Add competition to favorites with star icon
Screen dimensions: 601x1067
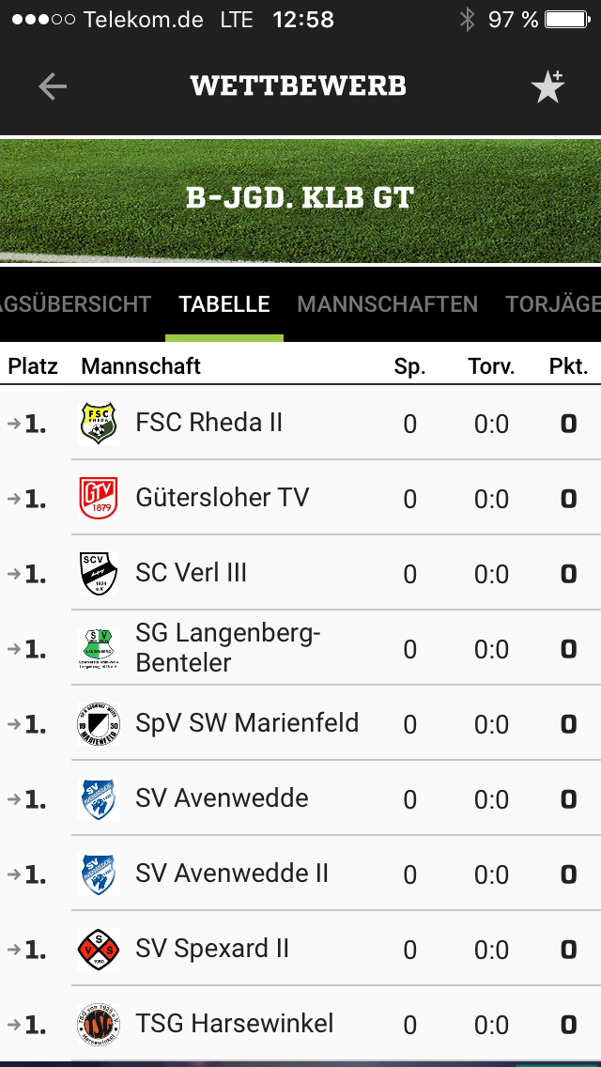tap(547, 86)
